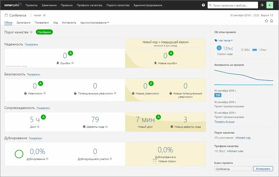Image resolution: width=279 pixels, height=177 pixels.
Task: Click A rating badge for Новый долг
Action: pos(158,117)
